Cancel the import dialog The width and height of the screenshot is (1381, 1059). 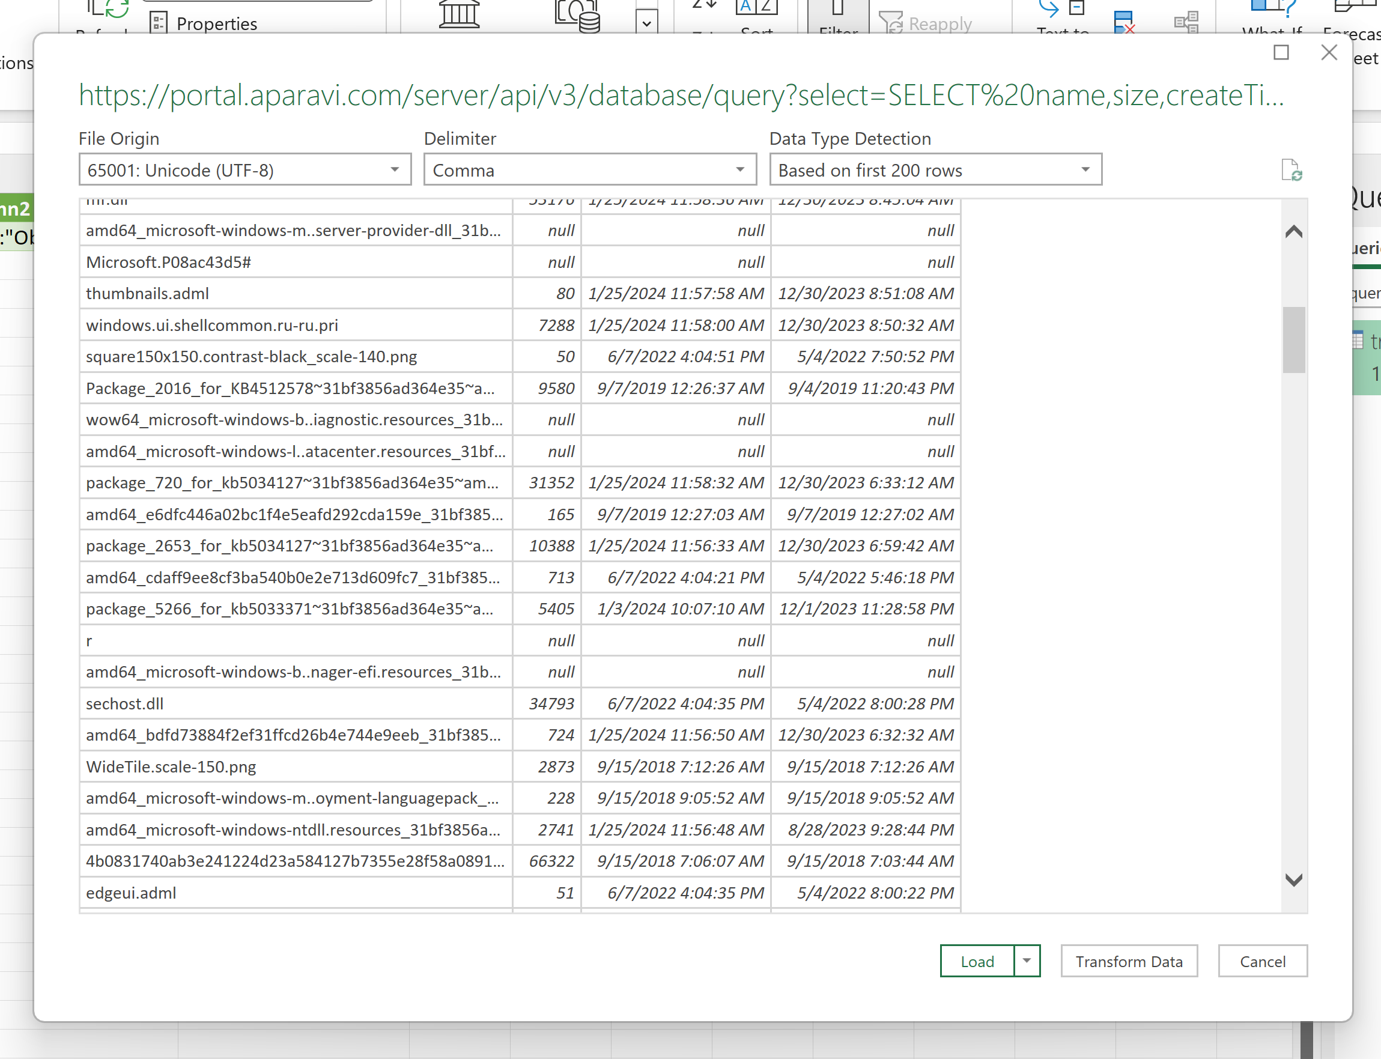click(x=1262, y=960)
